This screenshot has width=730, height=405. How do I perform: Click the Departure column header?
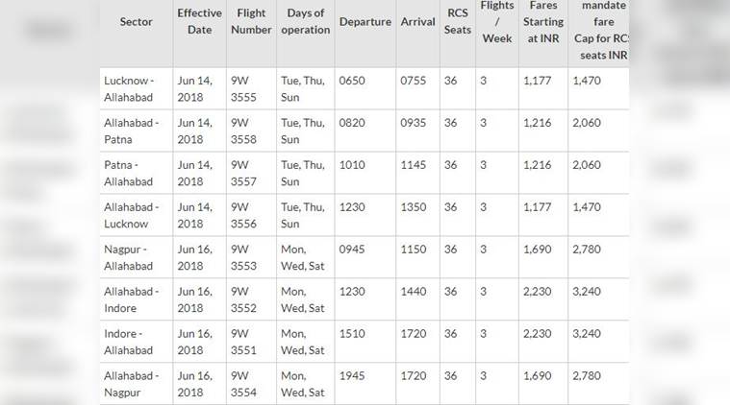365,22
